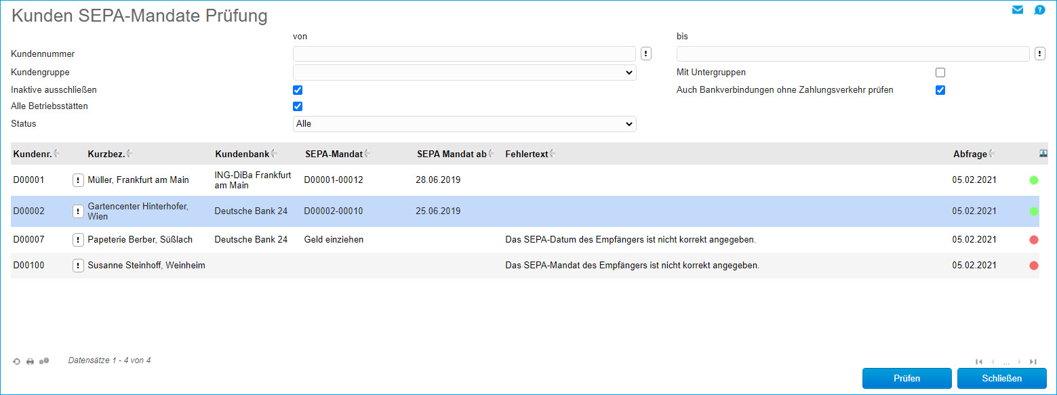Click the red status dot for D00007
The height and width of the screenshot is (395, 1057).
tap(1034, 240)
